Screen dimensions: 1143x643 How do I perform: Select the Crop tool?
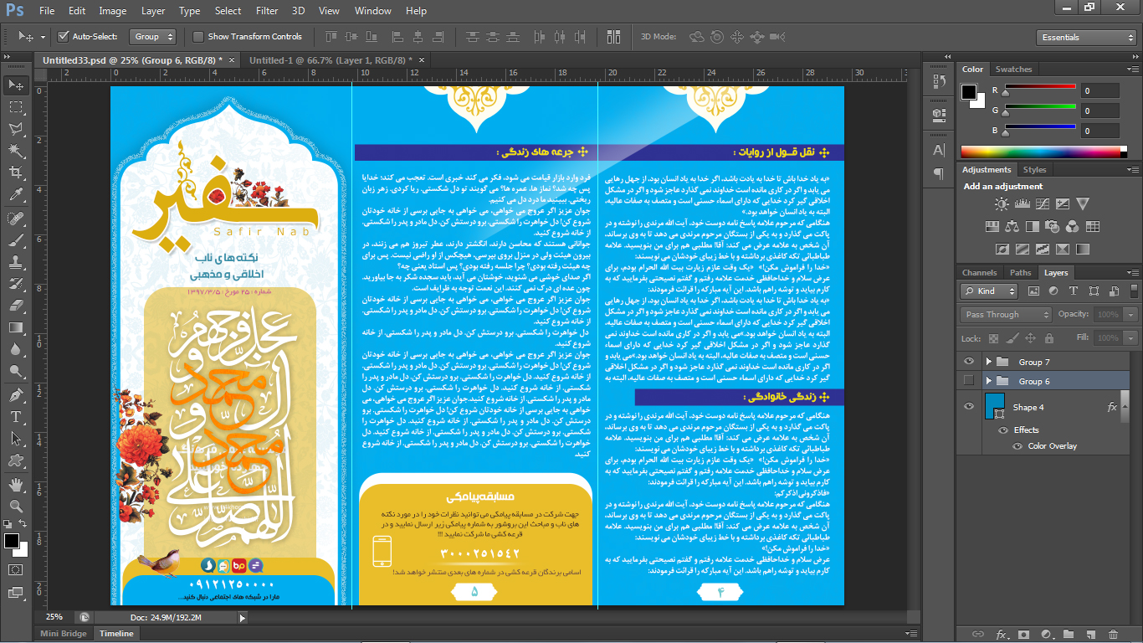pos(16,172)
